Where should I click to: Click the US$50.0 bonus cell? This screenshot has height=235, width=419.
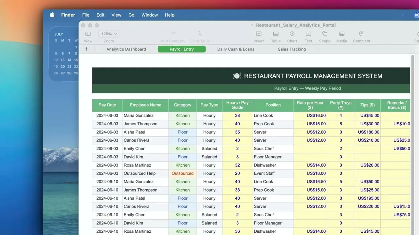pyautogui.click(x=395, y=149)
